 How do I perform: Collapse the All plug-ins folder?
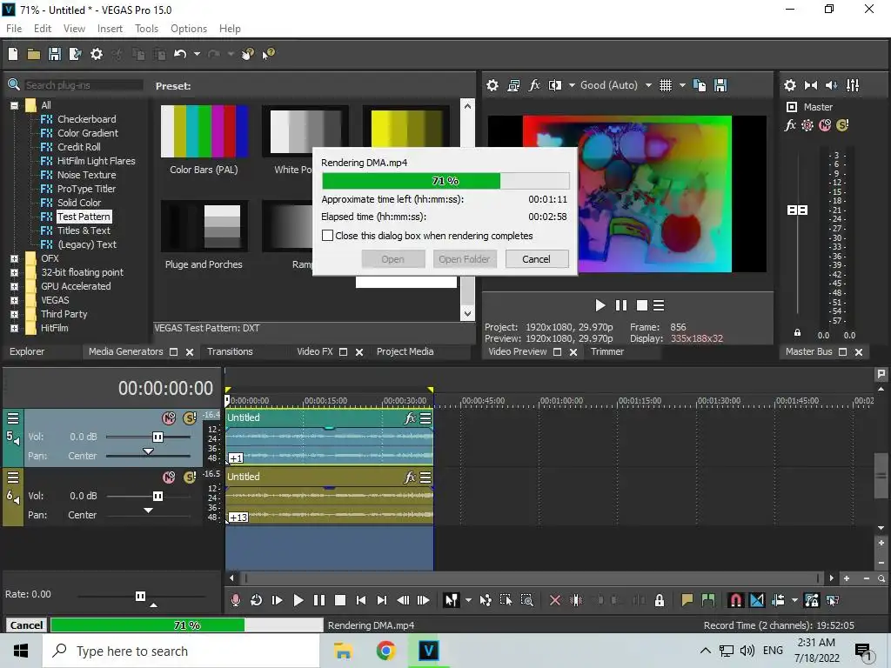click(x=14, y=105)
